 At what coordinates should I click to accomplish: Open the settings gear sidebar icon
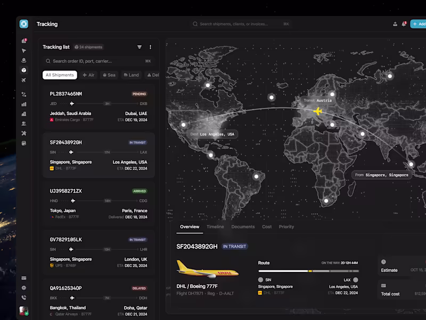(x=24, y=288)
